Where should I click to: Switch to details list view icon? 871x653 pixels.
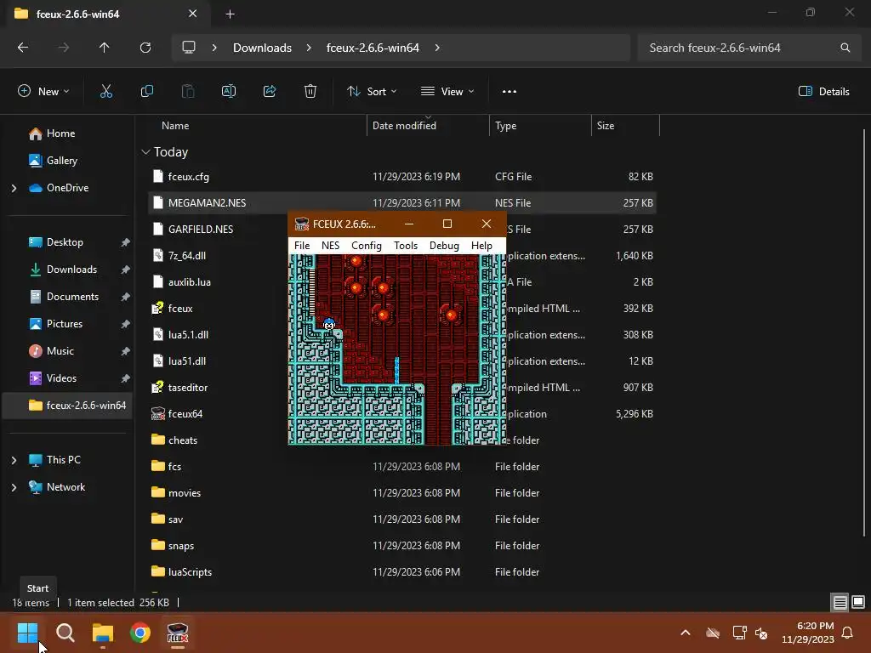[x=840, y=602]
